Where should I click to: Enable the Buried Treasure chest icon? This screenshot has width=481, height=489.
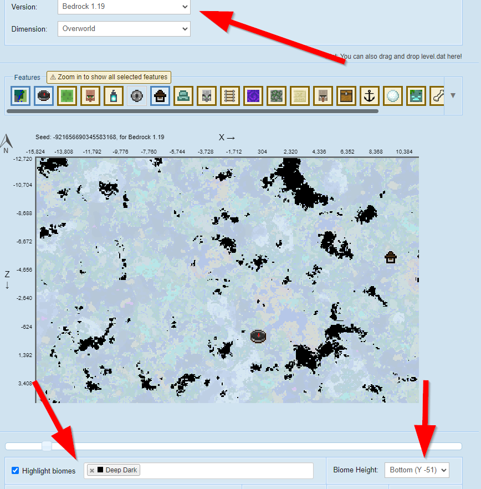click(x=346, y=96)
